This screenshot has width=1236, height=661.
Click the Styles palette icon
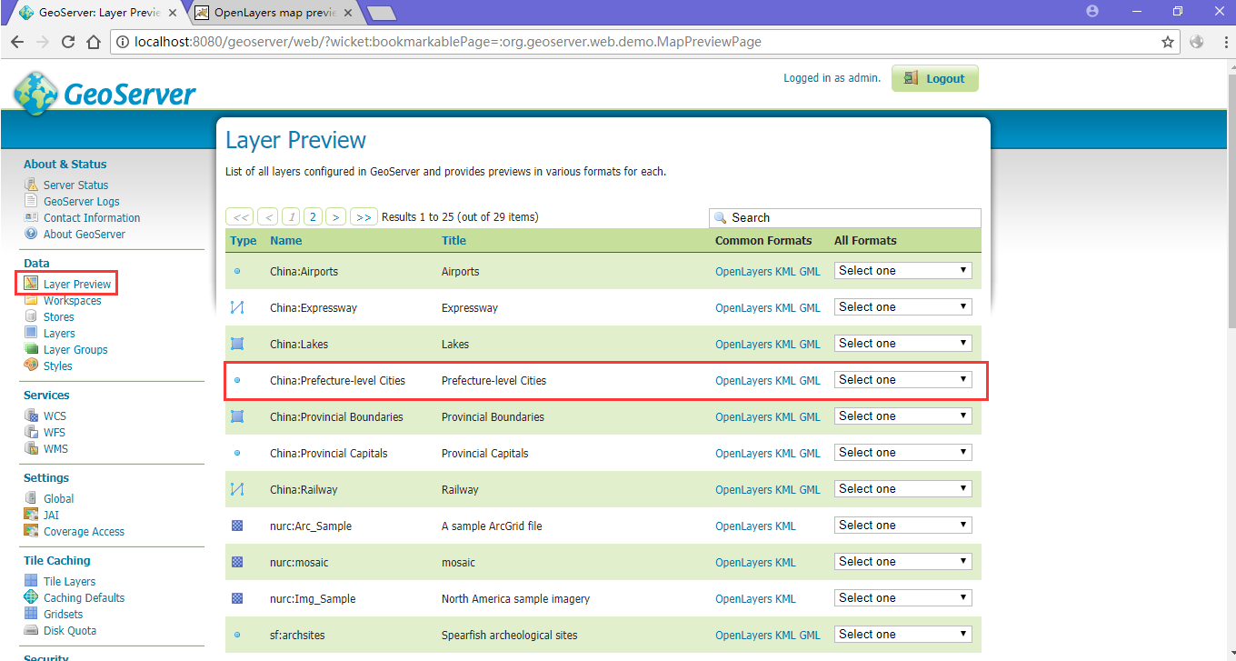(x=32, y=366)
